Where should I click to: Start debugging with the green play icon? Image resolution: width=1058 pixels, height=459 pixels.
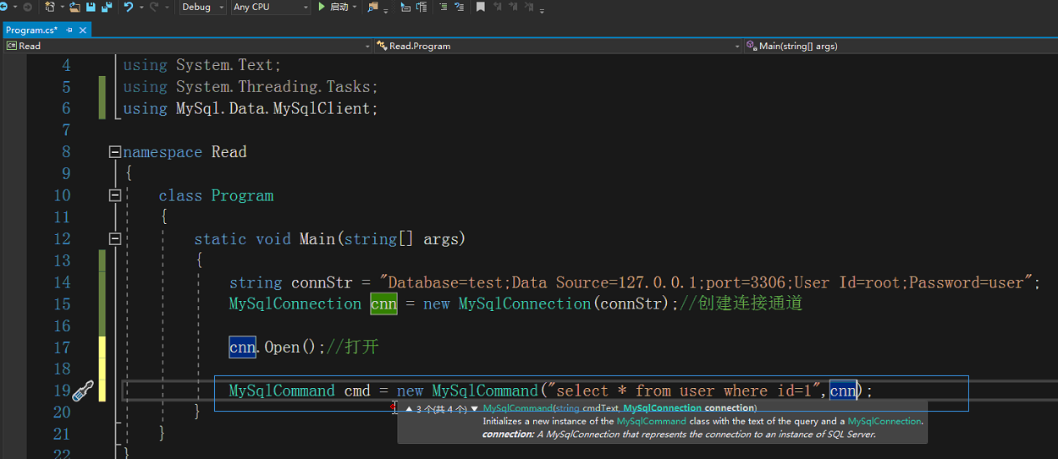[x=322, y=7]
